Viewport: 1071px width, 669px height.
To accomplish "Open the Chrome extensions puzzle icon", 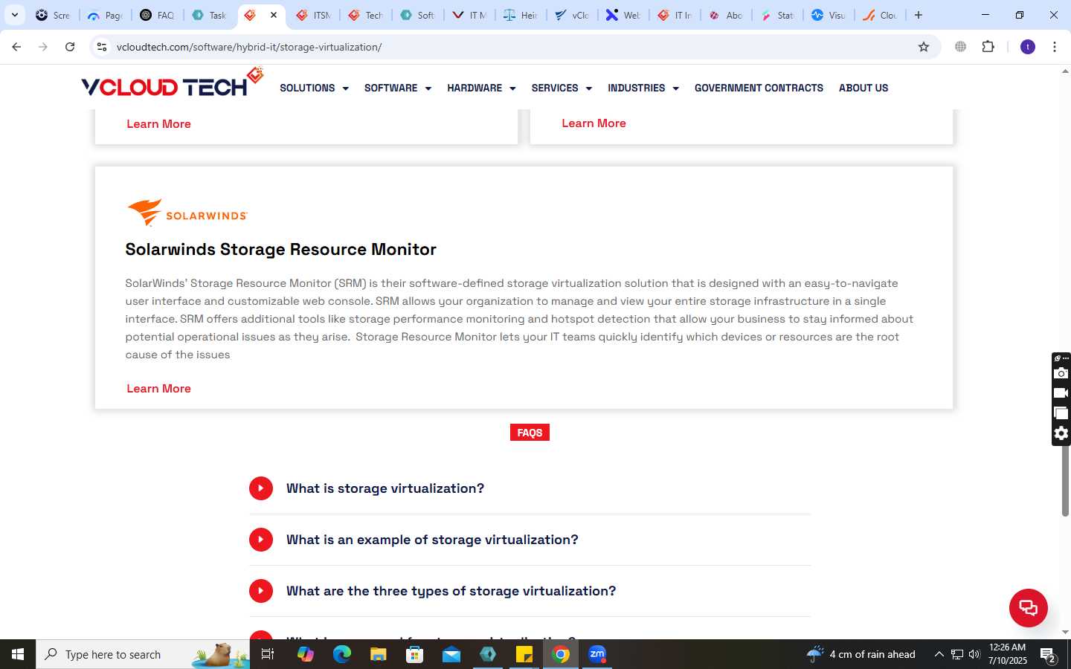I will tap(988, 47).
